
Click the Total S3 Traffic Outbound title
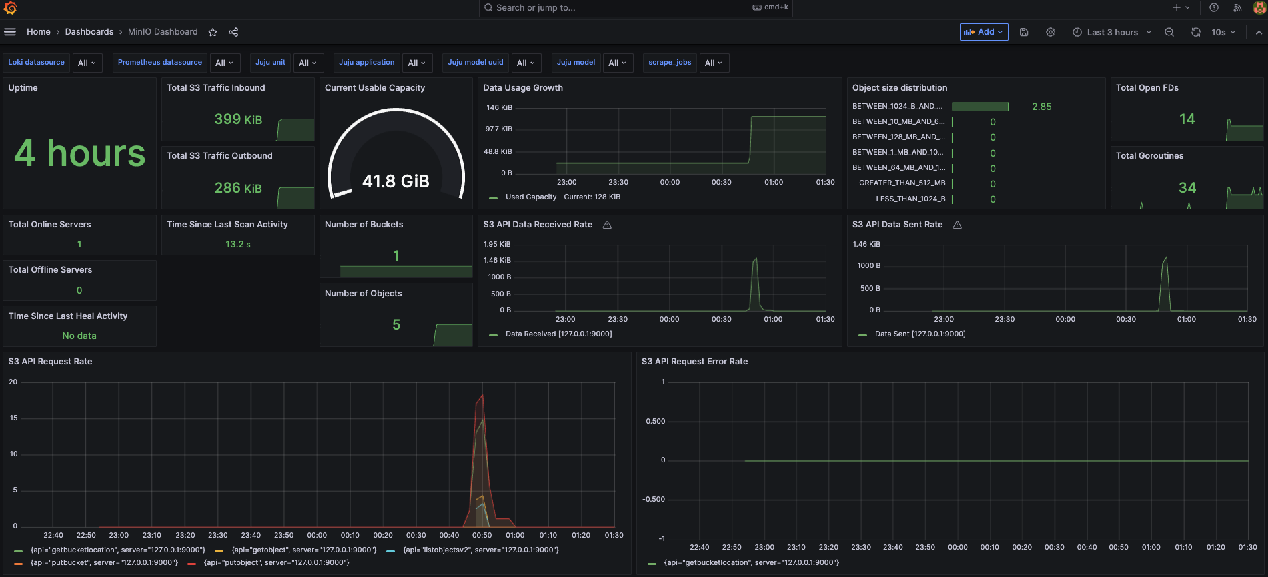click(x=219, y=156)
